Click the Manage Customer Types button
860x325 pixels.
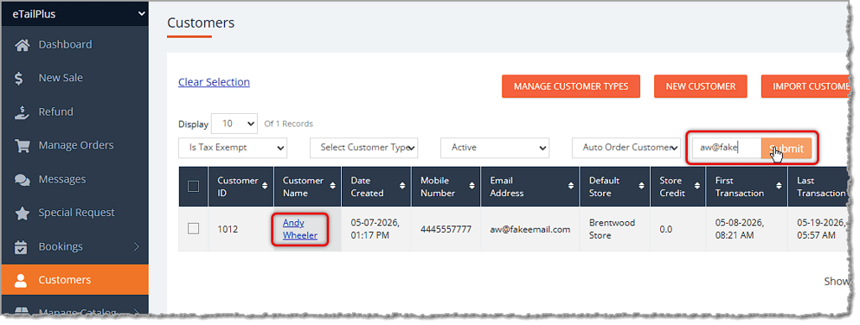[571, 86]
